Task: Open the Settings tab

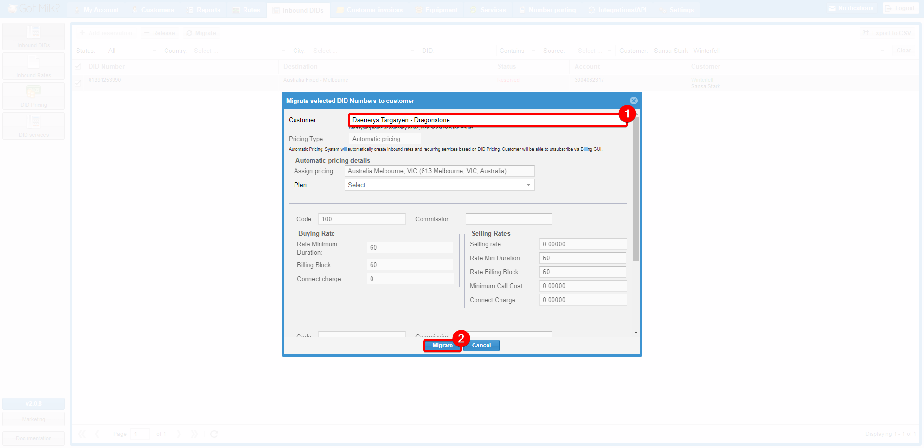Action: click(676, 10)
